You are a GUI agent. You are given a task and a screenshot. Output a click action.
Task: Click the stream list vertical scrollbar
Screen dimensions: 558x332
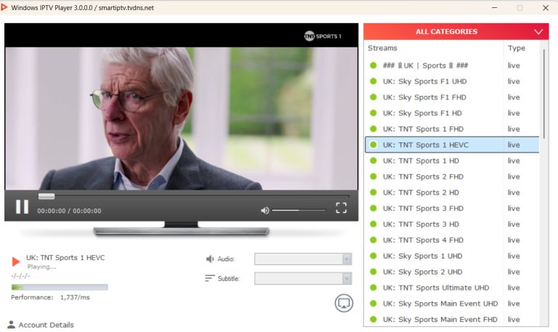[543, 94]
